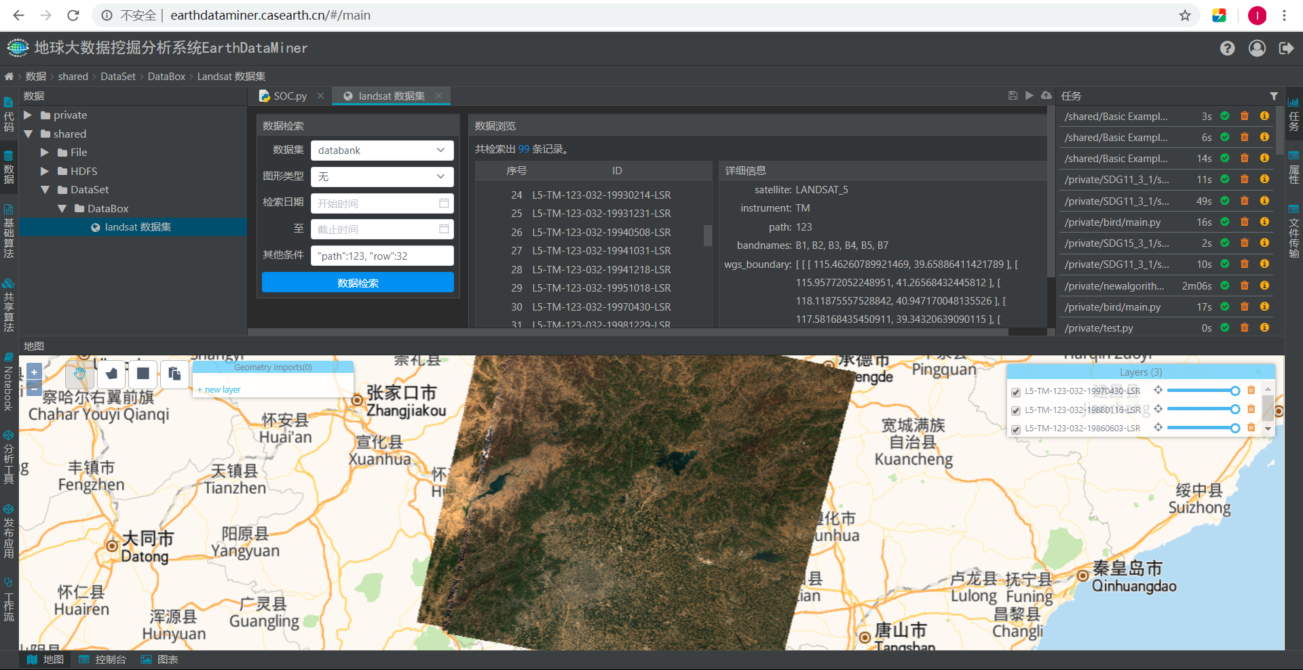Click the cloud upload icon in editor toolbar

coord(1046,96)
